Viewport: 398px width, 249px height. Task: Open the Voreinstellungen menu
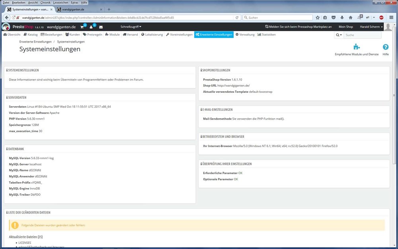coord(179,35)
